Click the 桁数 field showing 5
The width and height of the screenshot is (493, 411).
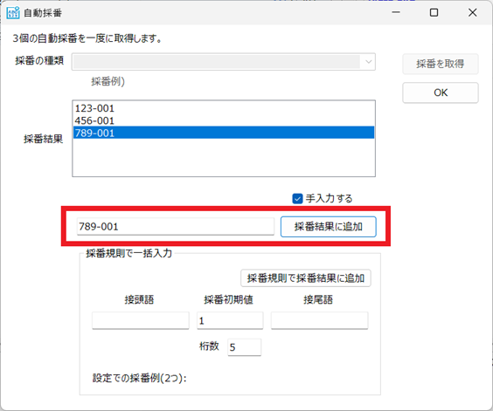coord(244,347)
